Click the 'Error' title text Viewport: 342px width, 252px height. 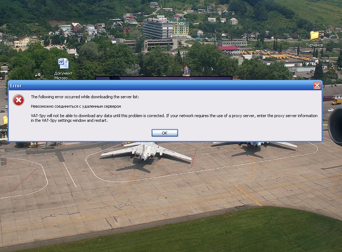click(16, 86)
